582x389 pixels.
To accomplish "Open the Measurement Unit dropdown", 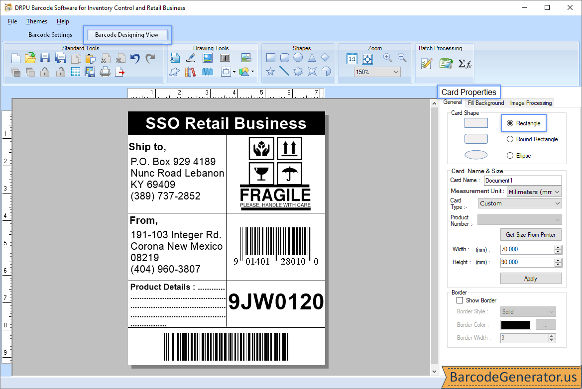I will (x=534, y=192).
